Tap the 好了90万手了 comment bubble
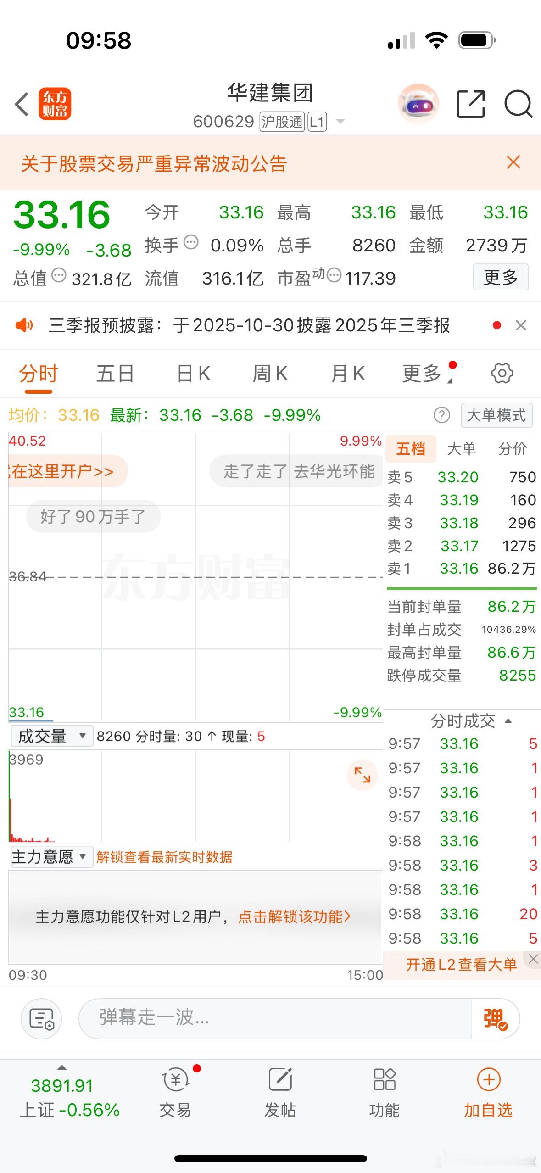541x1173 pixels. pyautogui.click(x=93, y=516)
